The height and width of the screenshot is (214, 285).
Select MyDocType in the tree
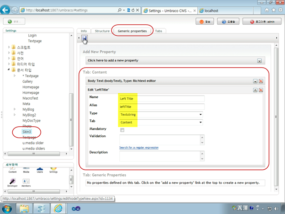pos(32,120)
